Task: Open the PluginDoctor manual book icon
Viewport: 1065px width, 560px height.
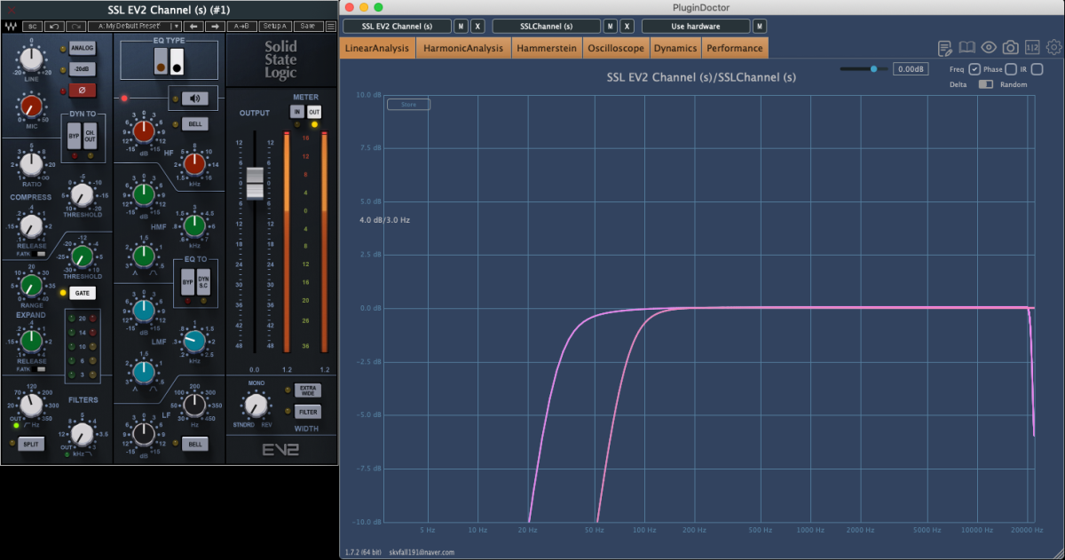Action: [967, 48]
